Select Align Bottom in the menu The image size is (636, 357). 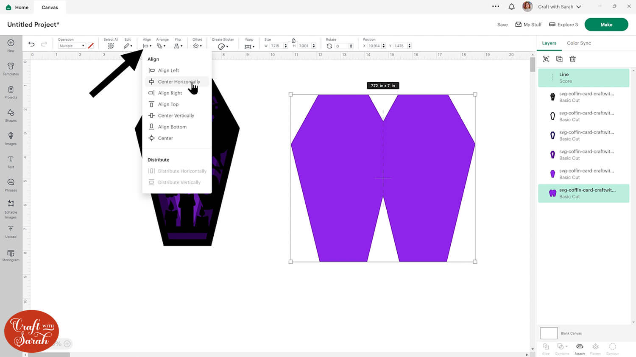pos(172,127)
